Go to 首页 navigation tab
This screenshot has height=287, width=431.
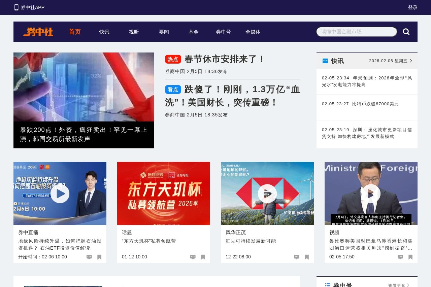(75, 32)
